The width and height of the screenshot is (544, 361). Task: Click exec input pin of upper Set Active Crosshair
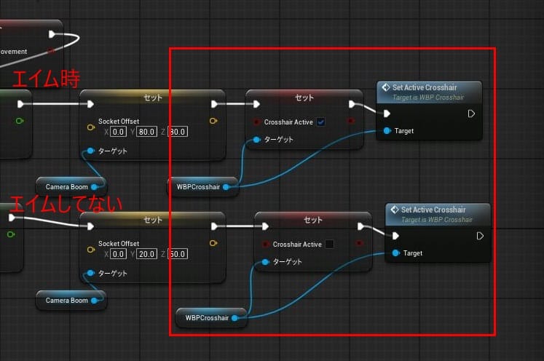pyautogui.click(x=387, y=114)
